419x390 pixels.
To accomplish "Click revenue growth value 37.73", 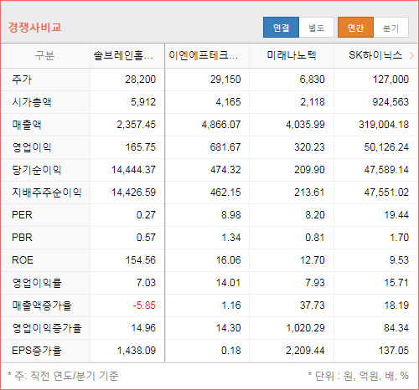I will 313,305.
